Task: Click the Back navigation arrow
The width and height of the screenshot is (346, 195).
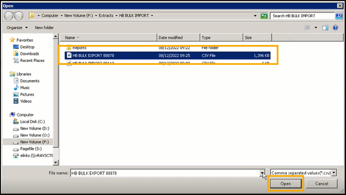Action: click(9, 16)
